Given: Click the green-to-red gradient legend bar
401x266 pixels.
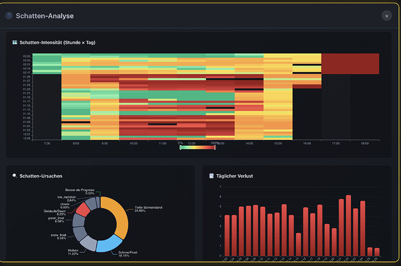Looking at the screenshot, I should tap(198, 148).
